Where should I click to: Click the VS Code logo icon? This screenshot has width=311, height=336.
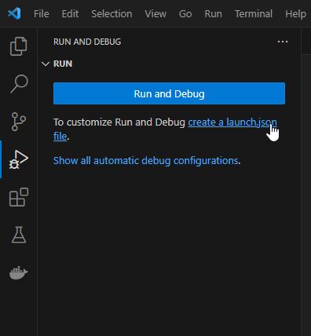coord(14,13)
